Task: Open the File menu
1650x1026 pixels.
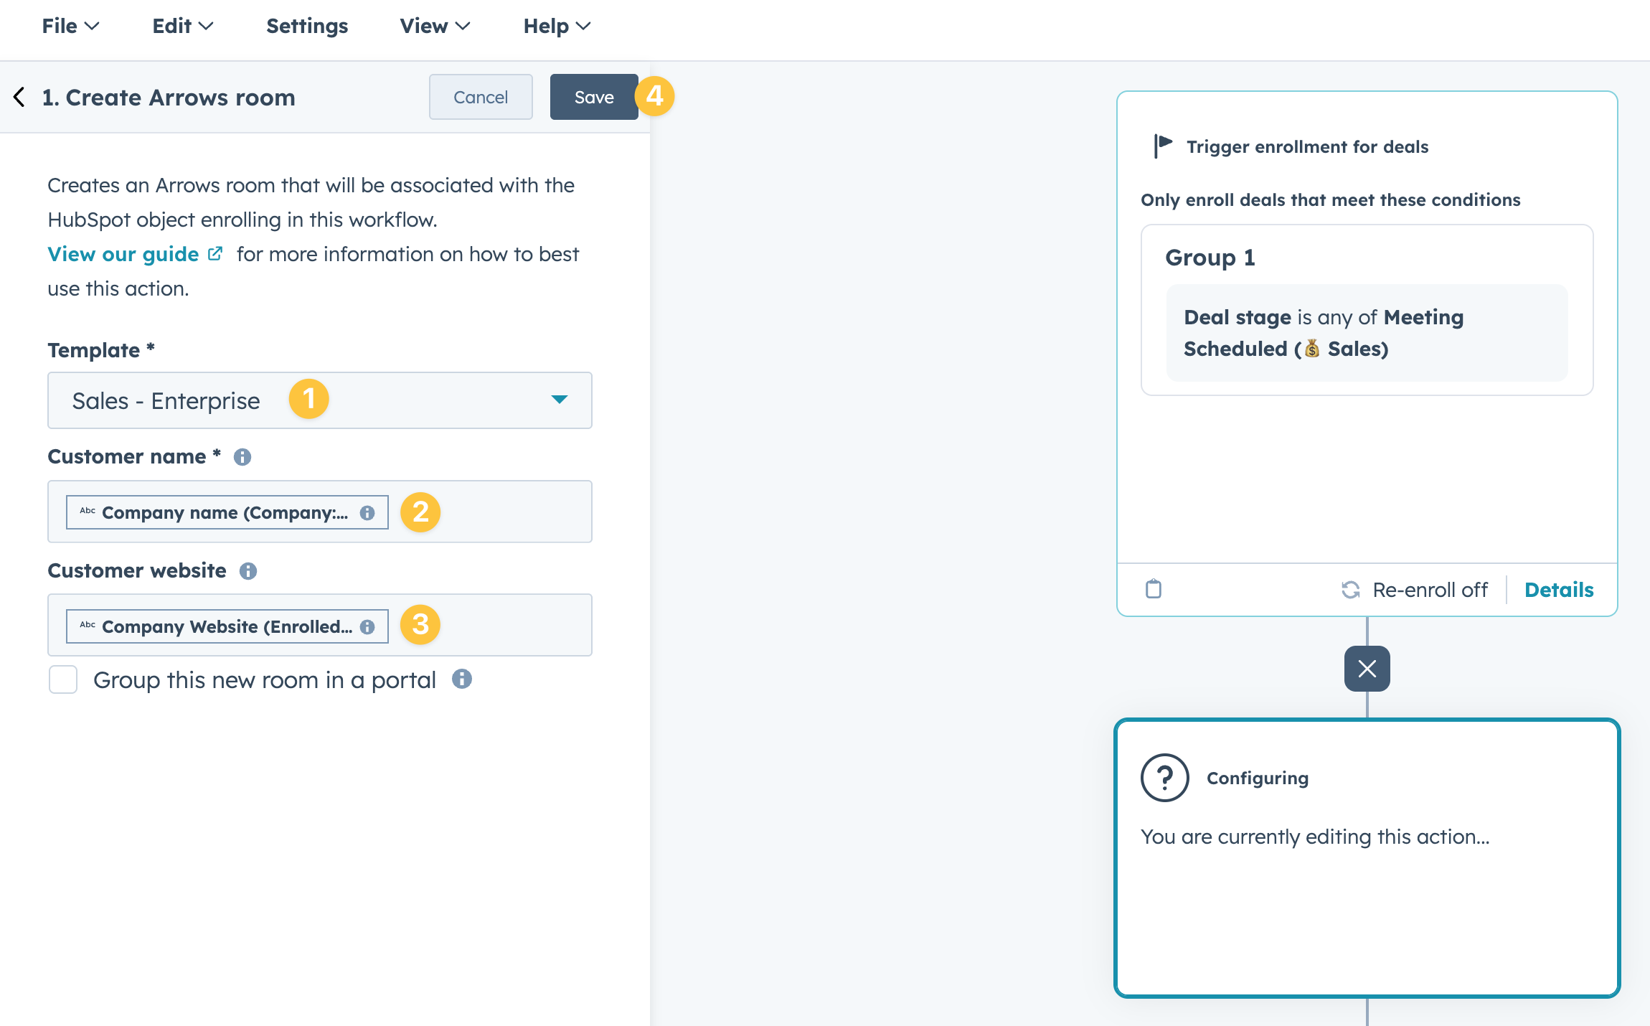Action: 70,27
